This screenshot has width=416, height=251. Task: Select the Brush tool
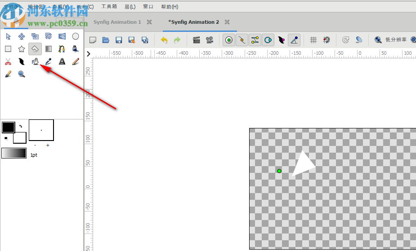click(8, 74)
